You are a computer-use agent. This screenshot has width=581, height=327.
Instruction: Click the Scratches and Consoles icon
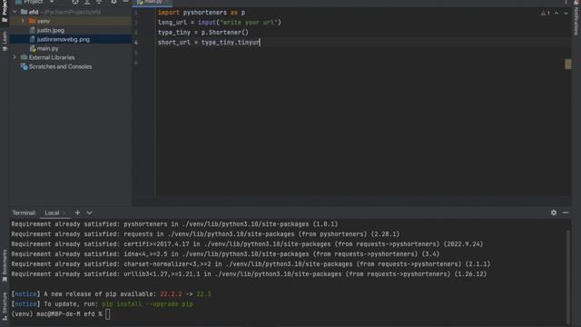[x=25, y=66]
